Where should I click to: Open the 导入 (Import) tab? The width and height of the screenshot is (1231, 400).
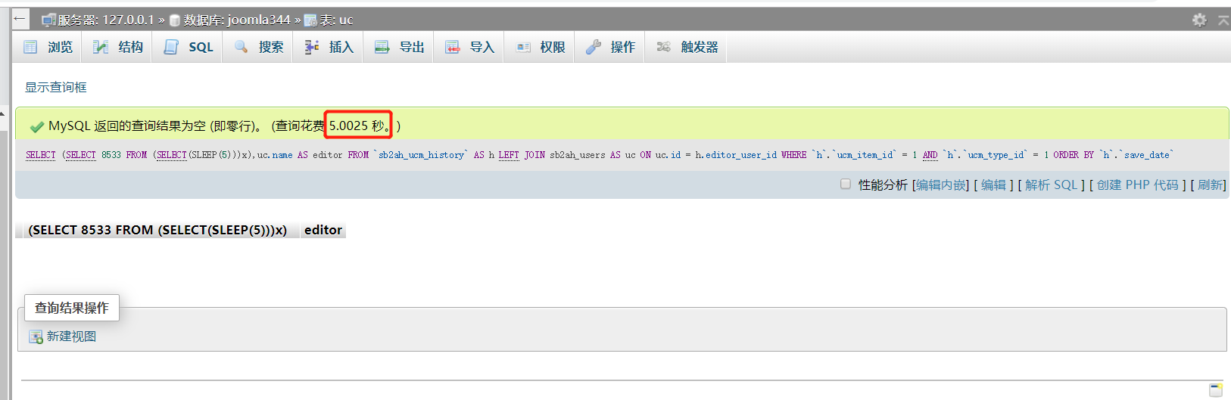tap(470, 47)
